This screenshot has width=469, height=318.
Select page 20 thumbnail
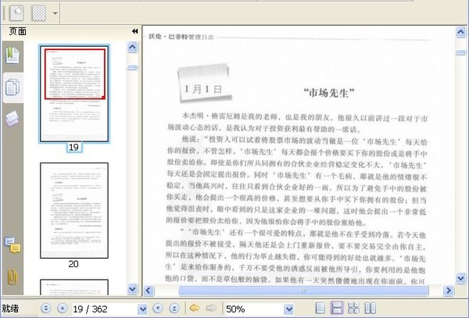point(74,210)
